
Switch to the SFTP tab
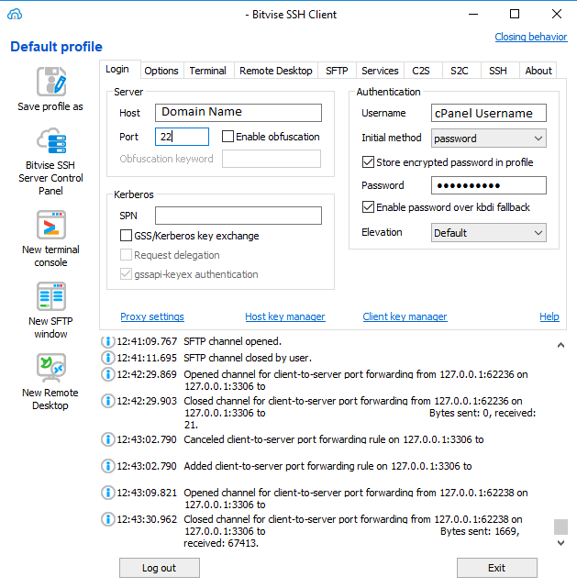point(337,71)
